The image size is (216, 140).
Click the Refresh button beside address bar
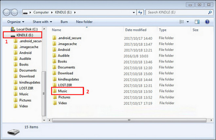140,12
